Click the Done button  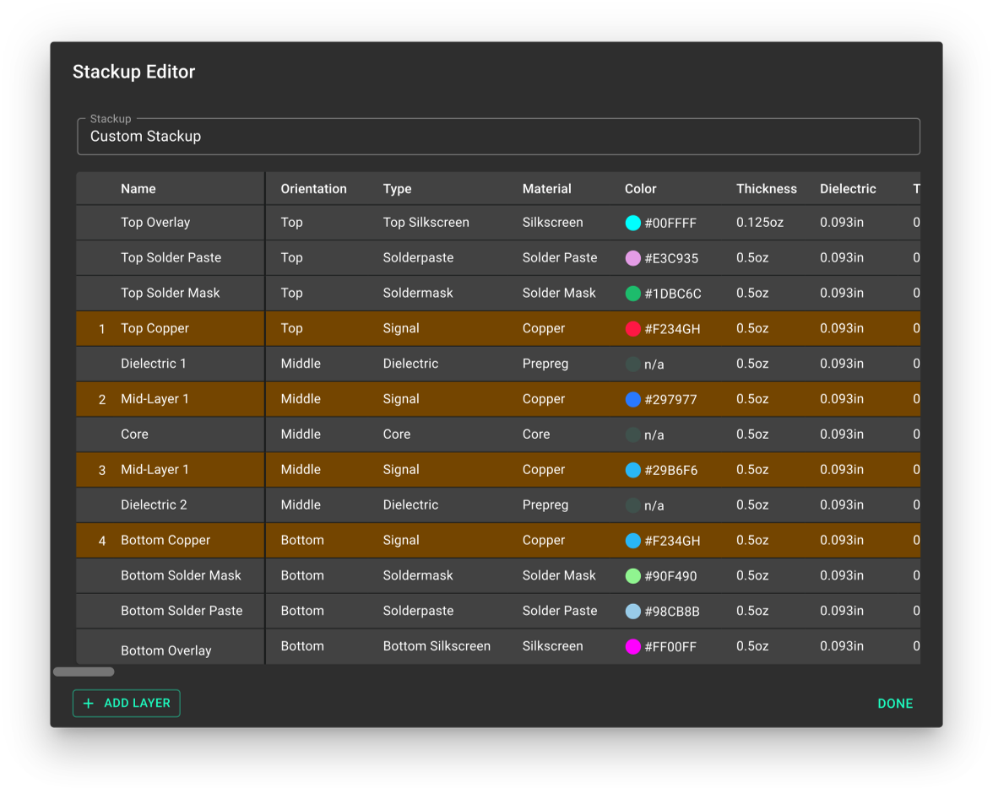pyautogui.click(x=895, y=704)
